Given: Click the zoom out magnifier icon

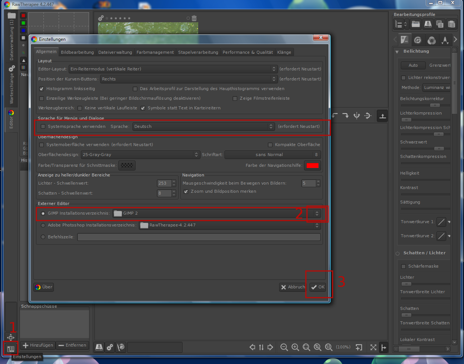Looking at the screenshot, I should 284,347.
